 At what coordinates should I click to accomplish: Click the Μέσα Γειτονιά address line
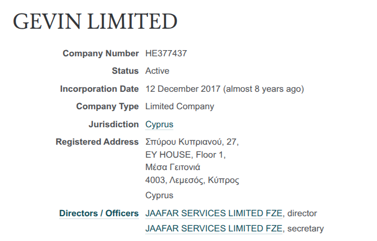[x=173, y=167]
